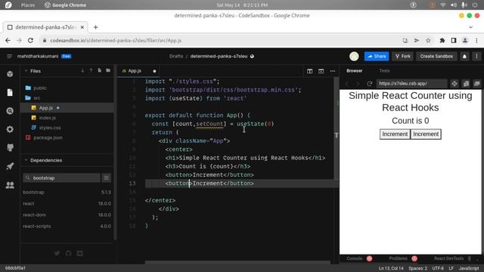Click the Create Sandbox button

click(436, 57)
